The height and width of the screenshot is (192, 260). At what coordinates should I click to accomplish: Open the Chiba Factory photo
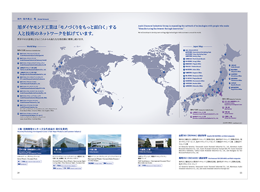click(105, 144)
